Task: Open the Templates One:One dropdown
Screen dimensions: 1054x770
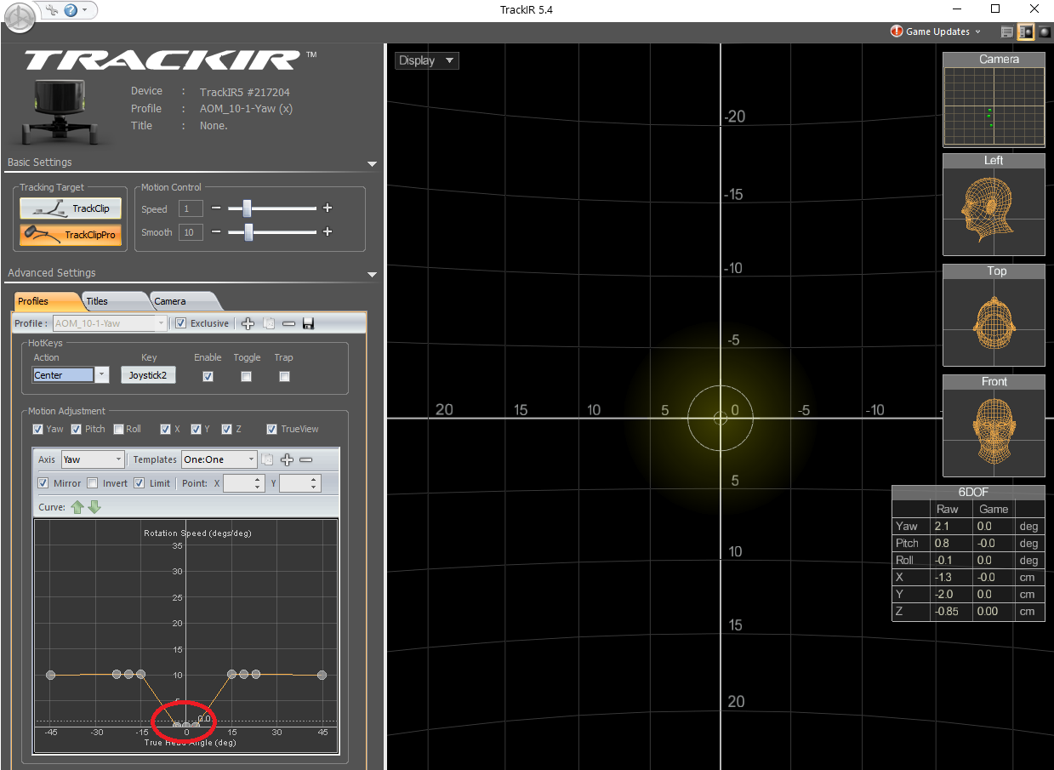Action: 219,459
